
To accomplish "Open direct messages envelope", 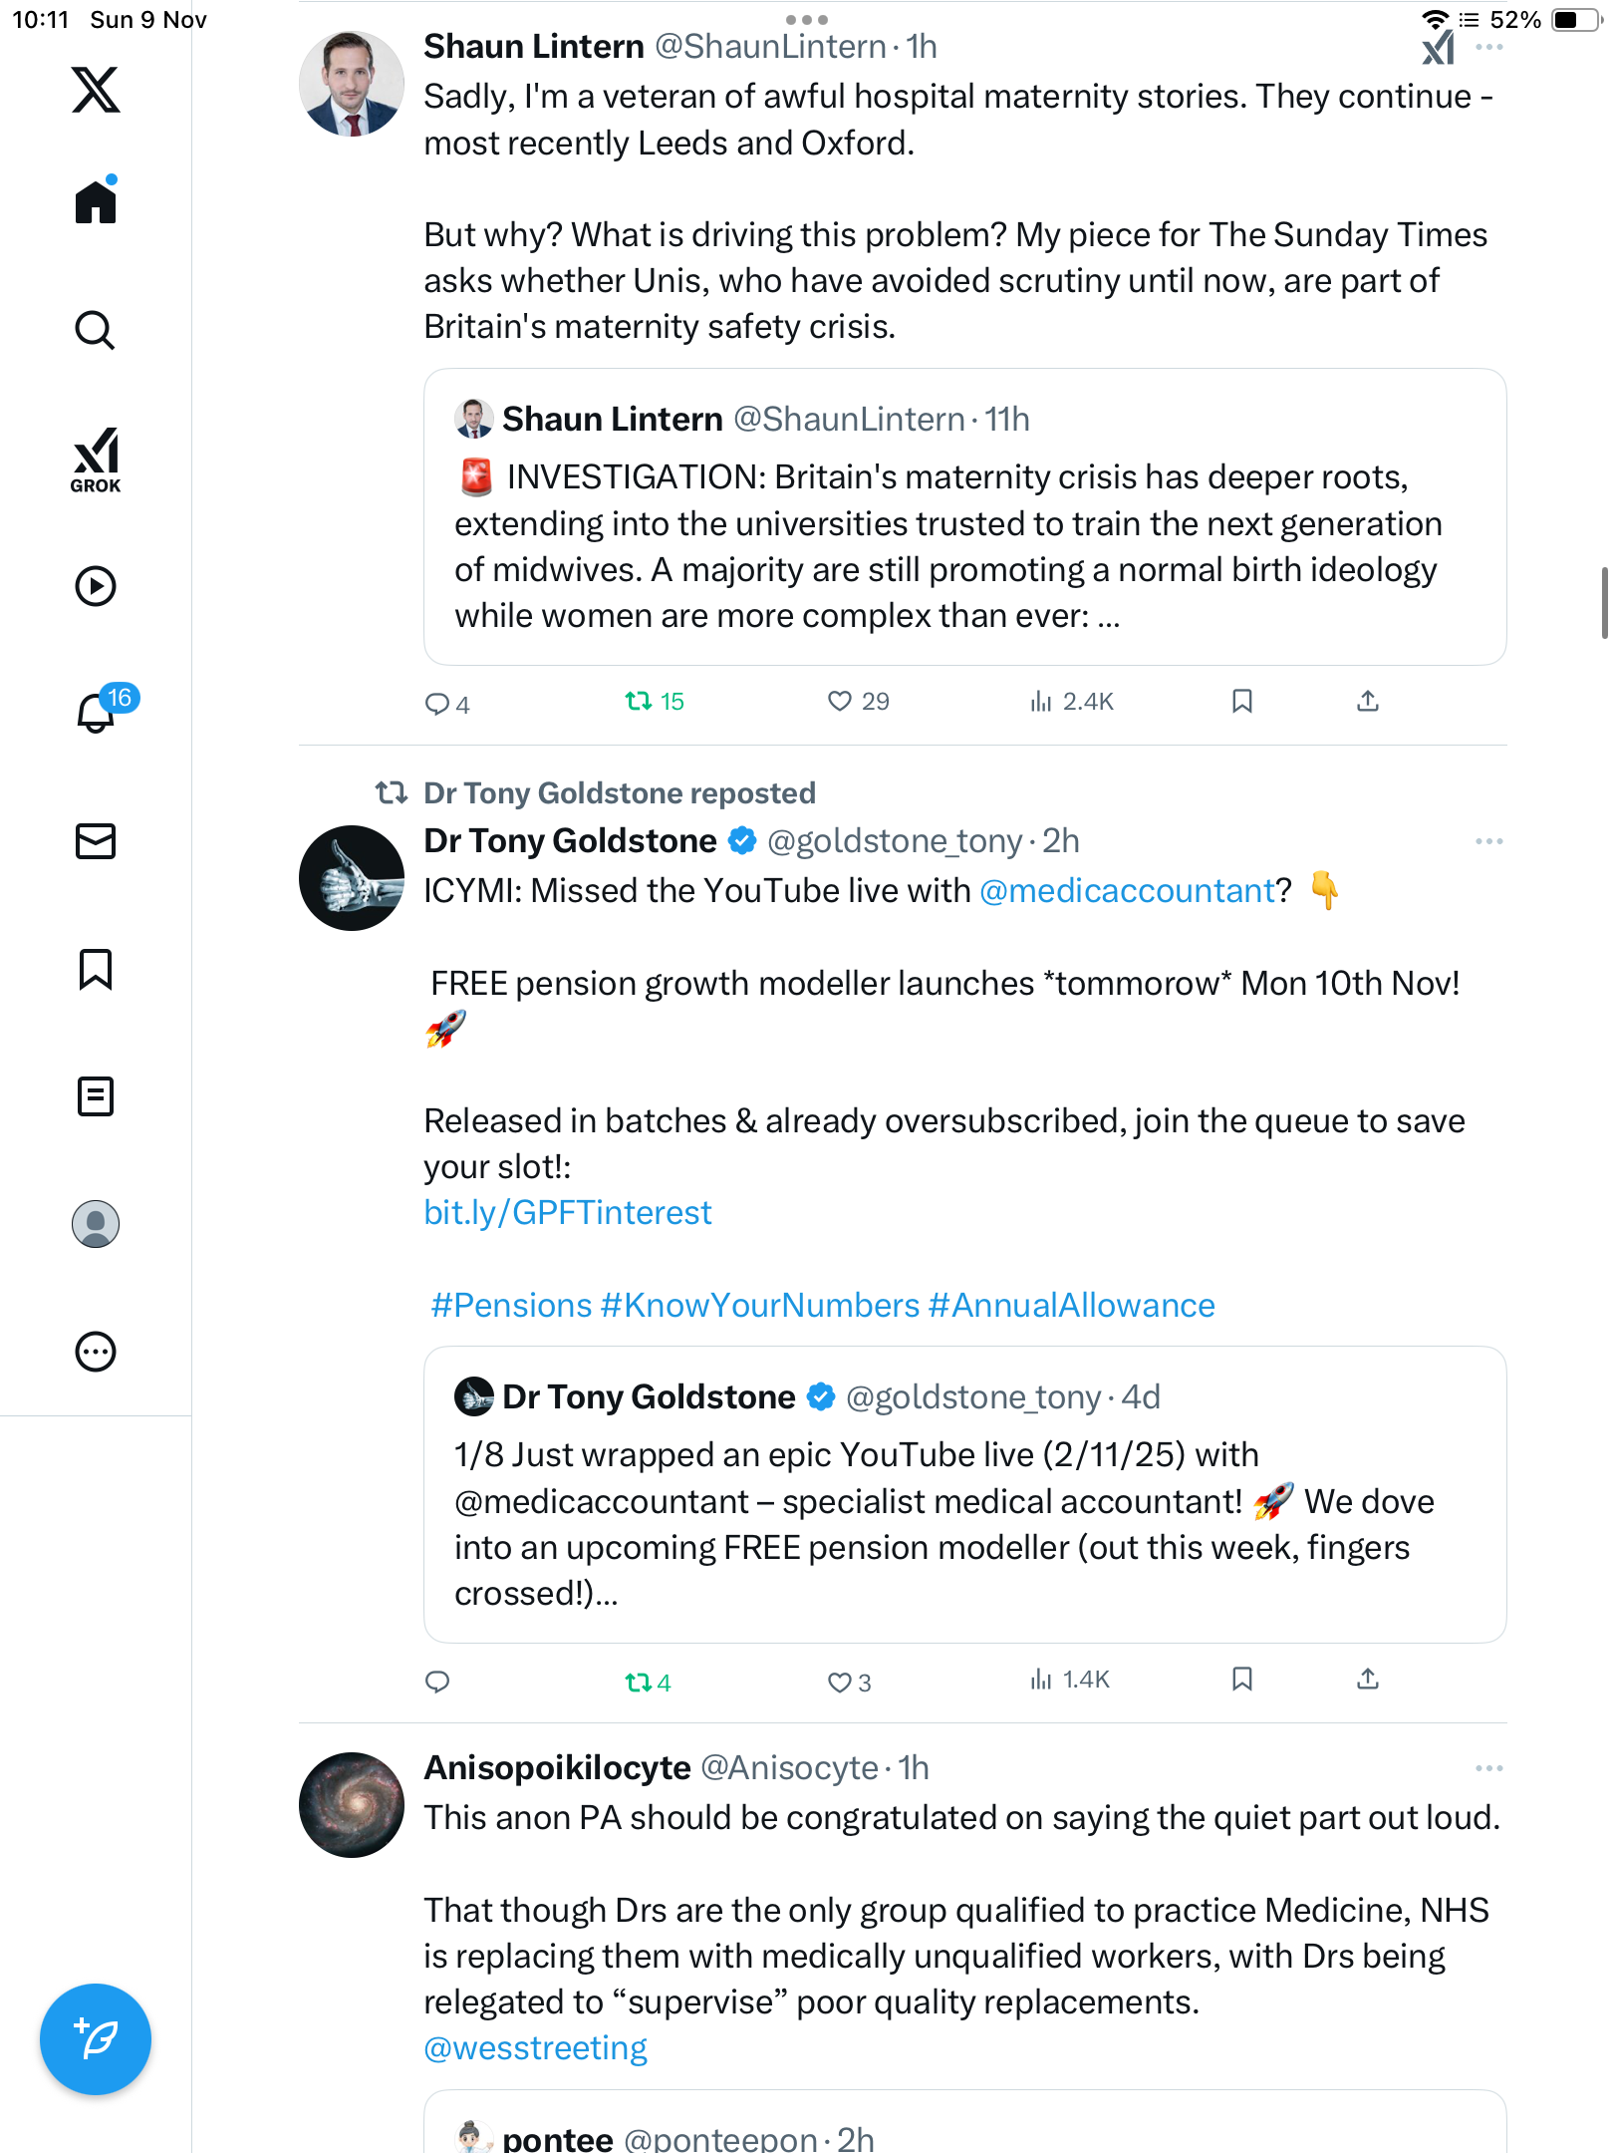I will 96,841.
